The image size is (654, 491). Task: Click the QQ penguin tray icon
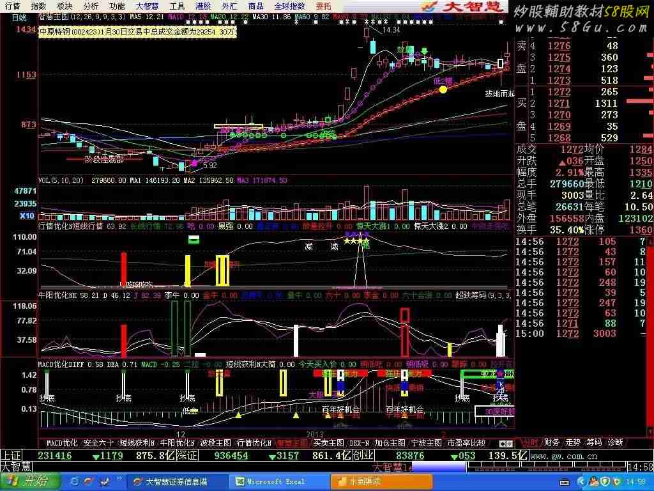593,482
